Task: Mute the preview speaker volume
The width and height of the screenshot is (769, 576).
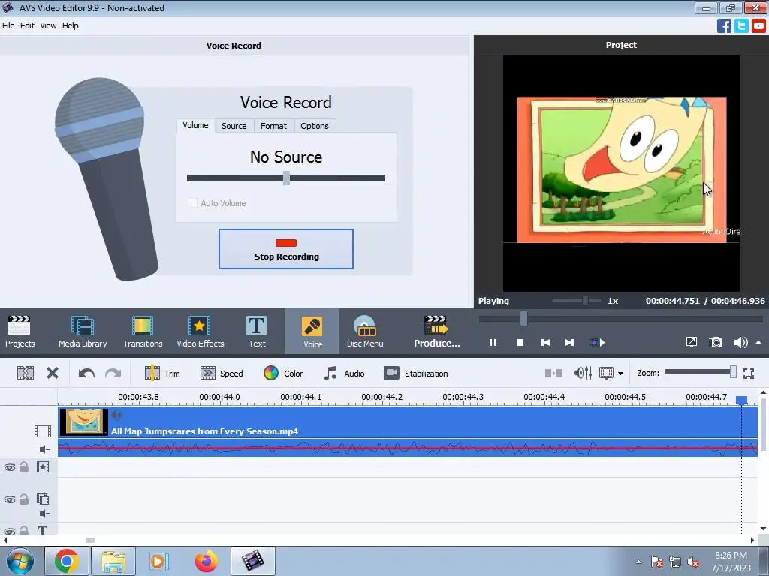Action: click(x=740, y=342)
